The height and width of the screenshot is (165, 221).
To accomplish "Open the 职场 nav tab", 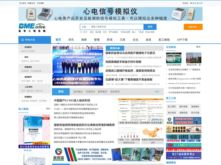I will tap(110, 40).
